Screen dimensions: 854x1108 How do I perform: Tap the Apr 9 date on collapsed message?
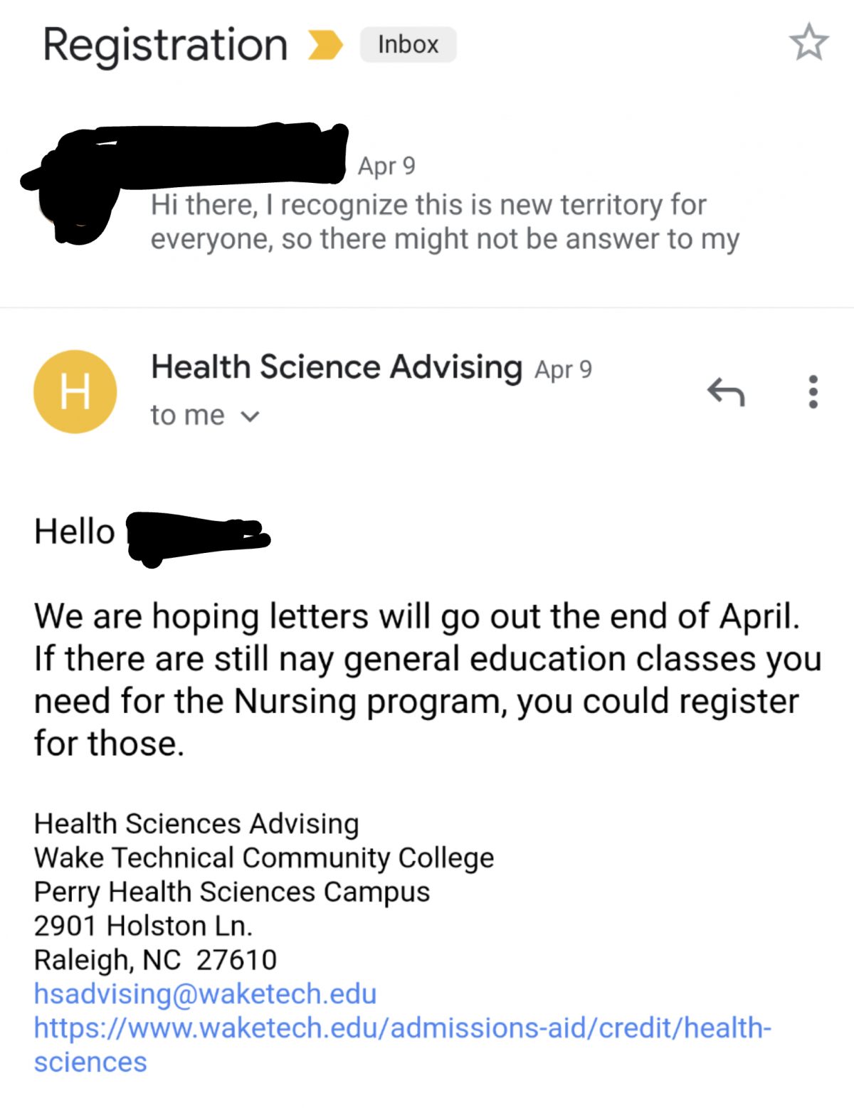[x=386, y=166]
